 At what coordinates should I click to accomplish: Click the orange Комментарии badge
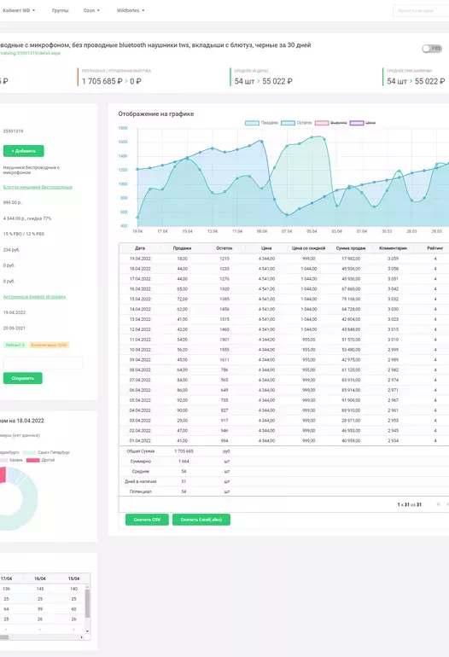point(49,345)
